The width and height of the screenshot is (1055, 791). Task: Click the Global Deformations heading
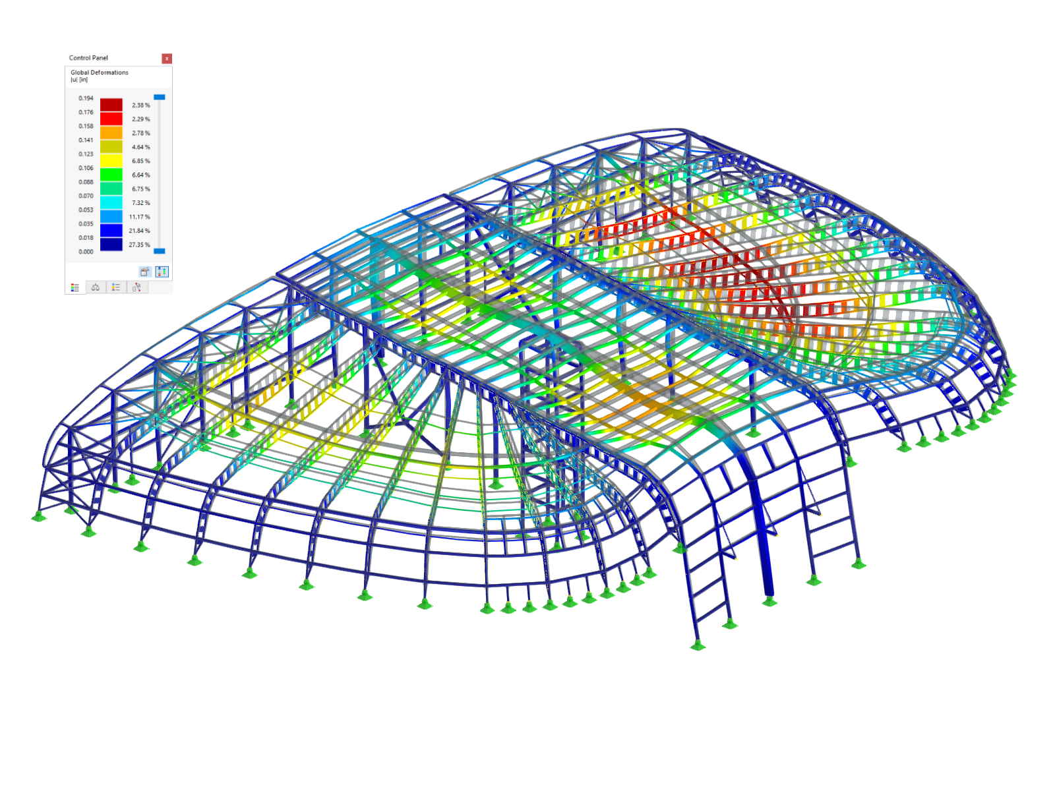pyautogui.click(x=100, y=73)
